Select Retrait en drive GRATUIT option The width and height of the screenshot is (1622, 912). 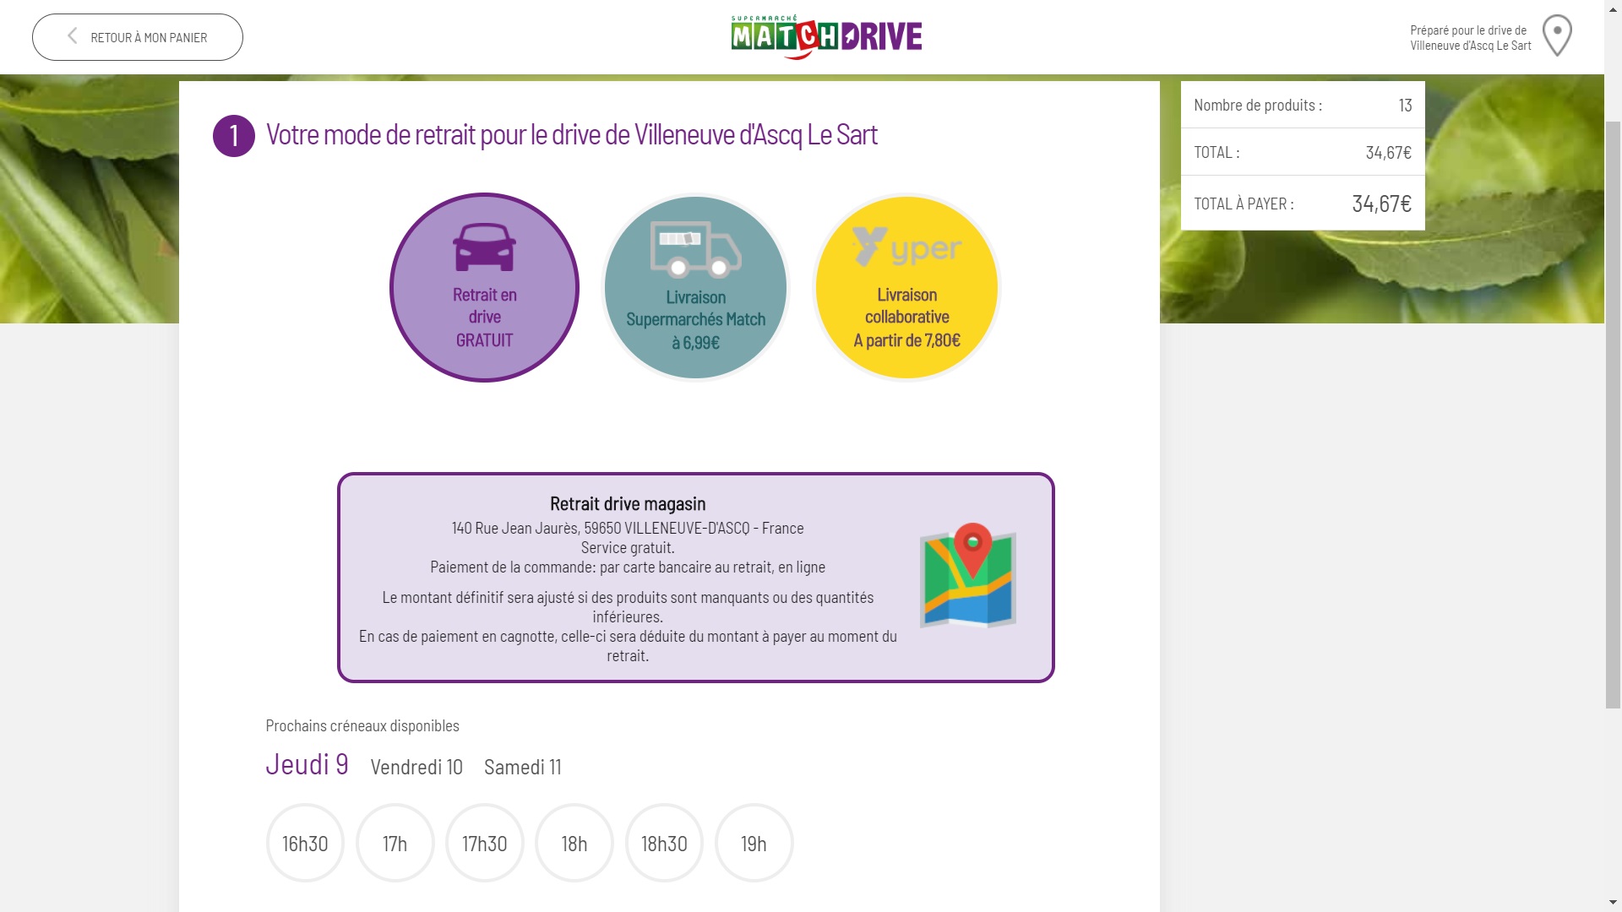484,287
